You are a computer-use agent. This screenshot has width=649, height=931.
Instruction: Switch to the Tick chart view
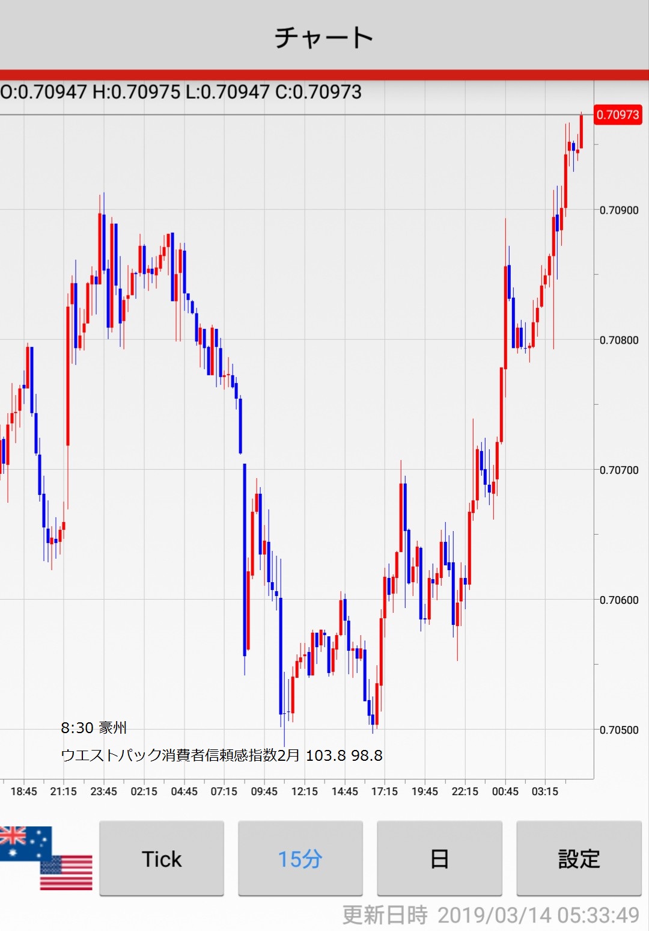pyautogui.click(x=162, y=859)
